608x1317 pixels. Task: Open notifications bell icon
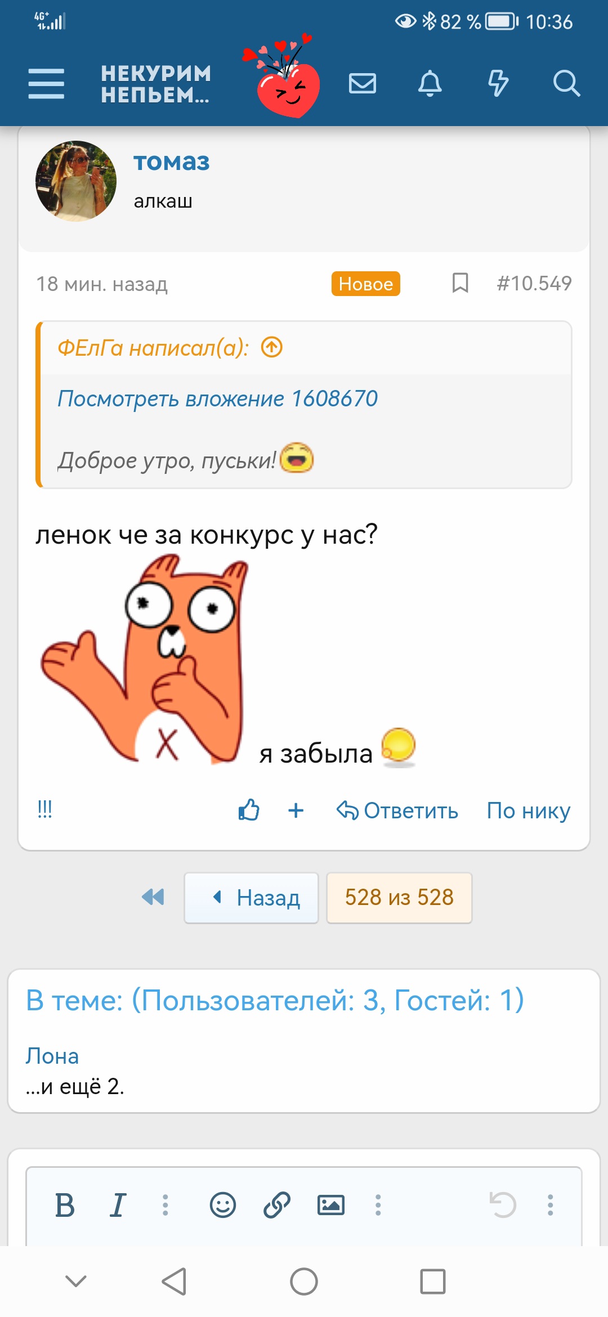[x=430, y=84]
